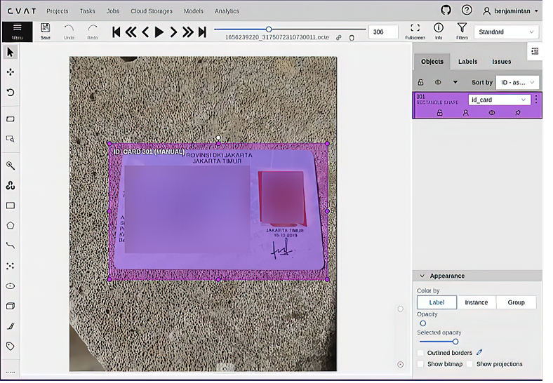Select the cursor tool
The image size is (553, 383).
(x=11, y=53)
